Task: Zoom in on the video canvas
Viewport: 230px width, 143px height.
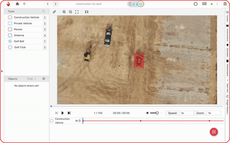Action: pos(64,12)
